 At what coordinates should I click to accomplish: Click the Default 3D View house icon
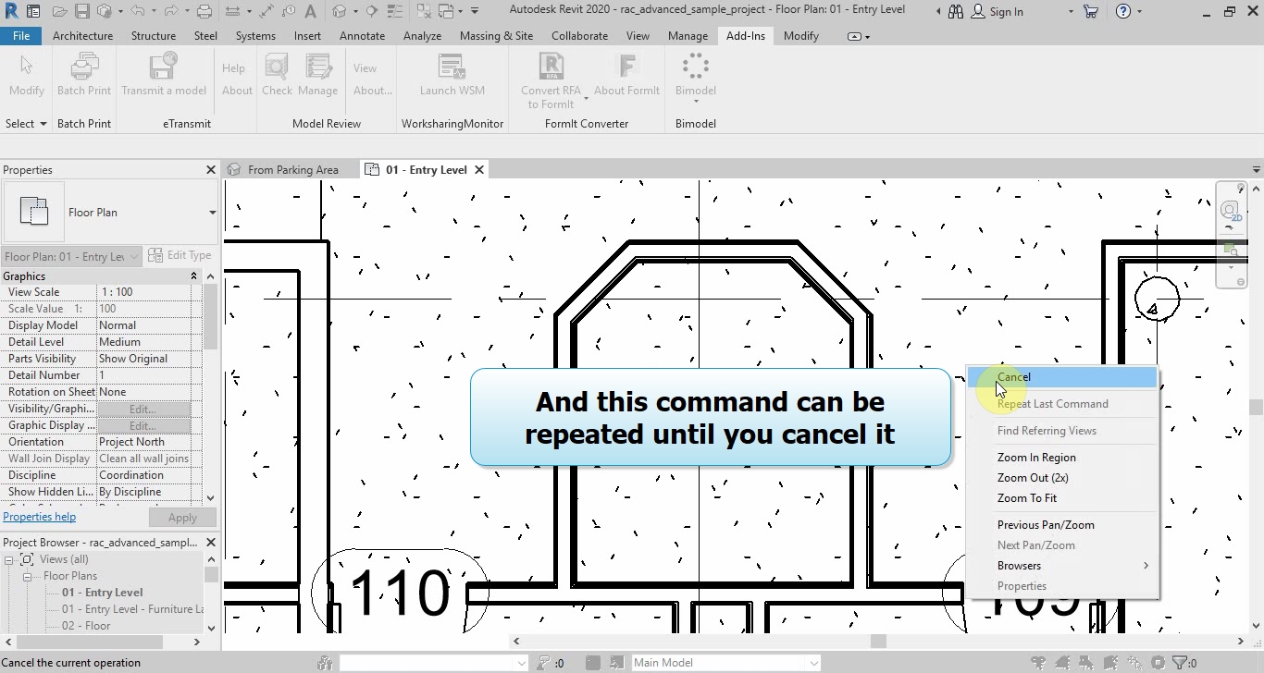(340, 11)
